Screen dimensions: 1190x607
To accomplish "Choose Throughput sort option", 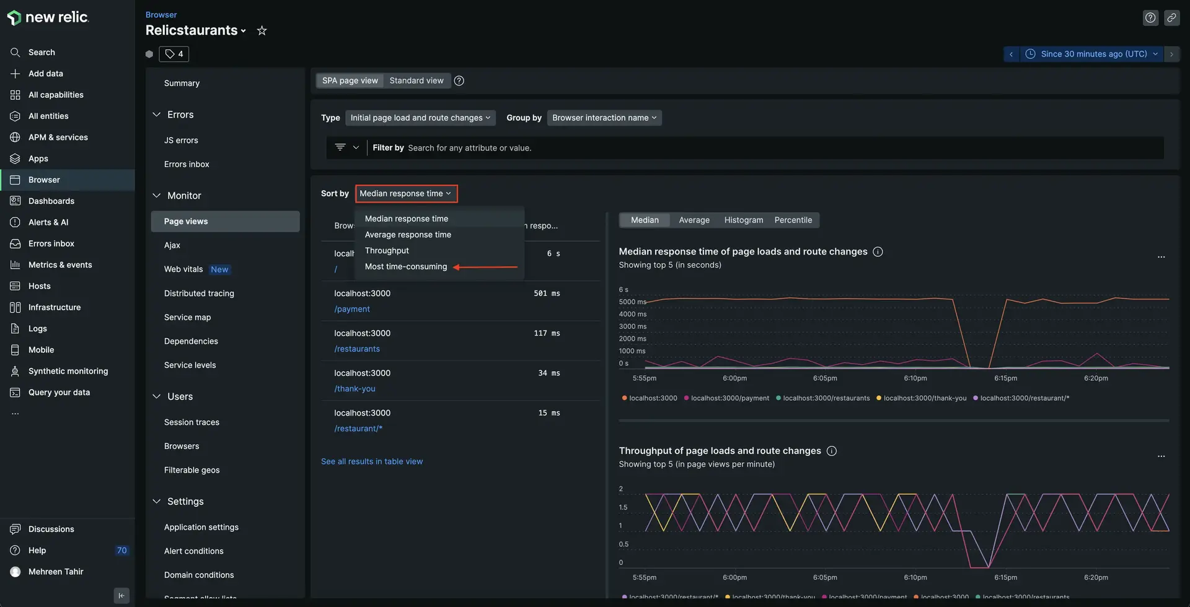I will tap(387, 251).
